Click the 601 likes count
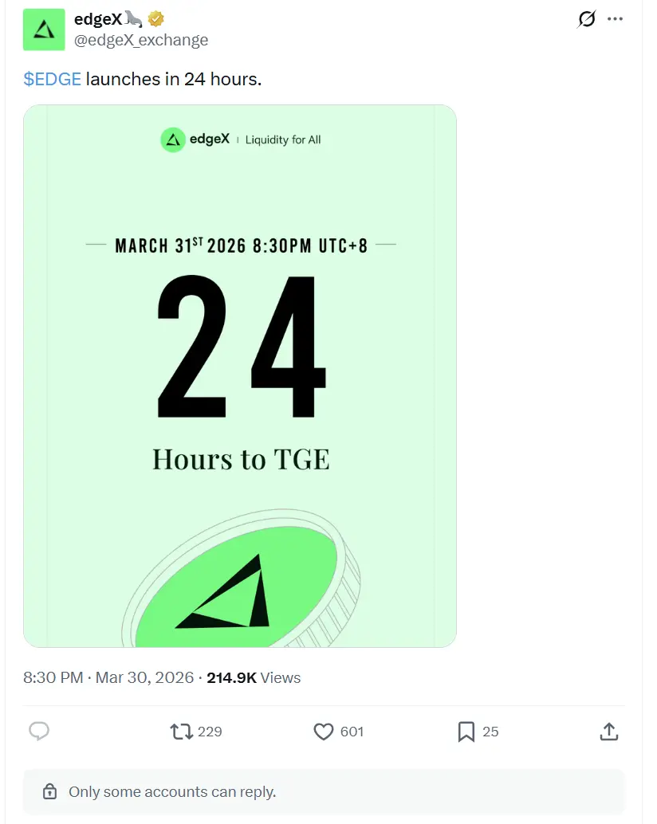 352,731
